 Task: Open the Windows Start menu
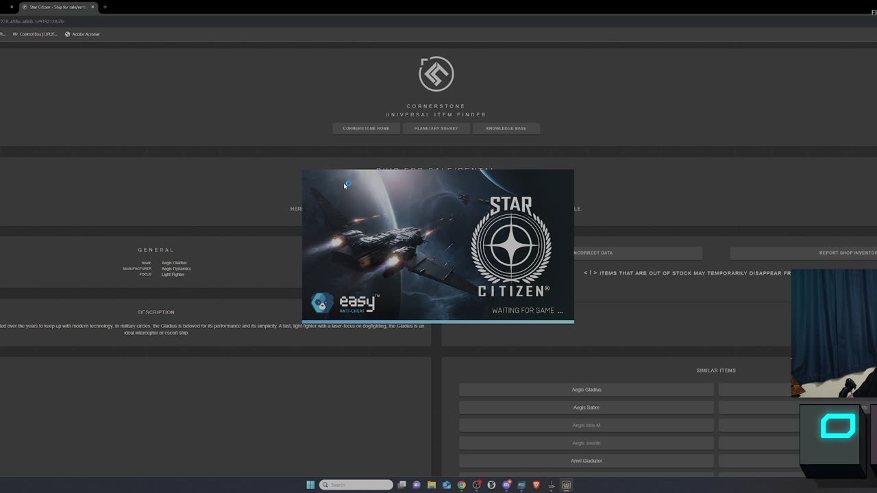(x=310, y=485)
